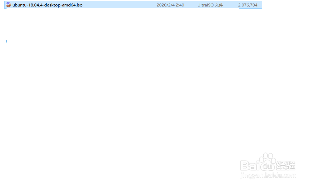The height and width of the screenshot is (186, 313).
Task: Click the file size 2,076,704...
Action: [249, 5]
